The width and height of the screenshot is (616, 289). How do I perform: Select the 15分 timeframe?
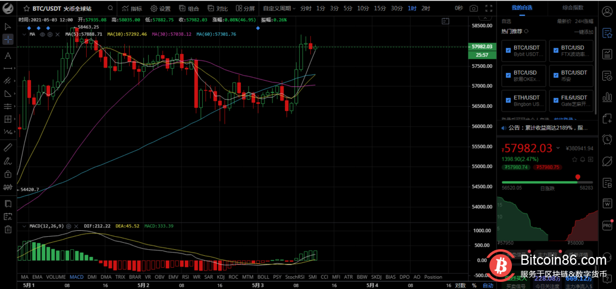(x=380, y=9)
